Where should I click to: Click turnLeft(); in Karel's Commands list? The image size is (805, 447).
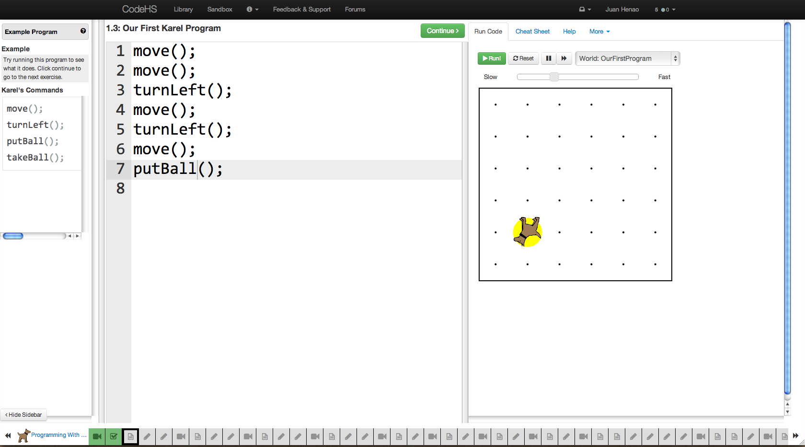[35, 125]
